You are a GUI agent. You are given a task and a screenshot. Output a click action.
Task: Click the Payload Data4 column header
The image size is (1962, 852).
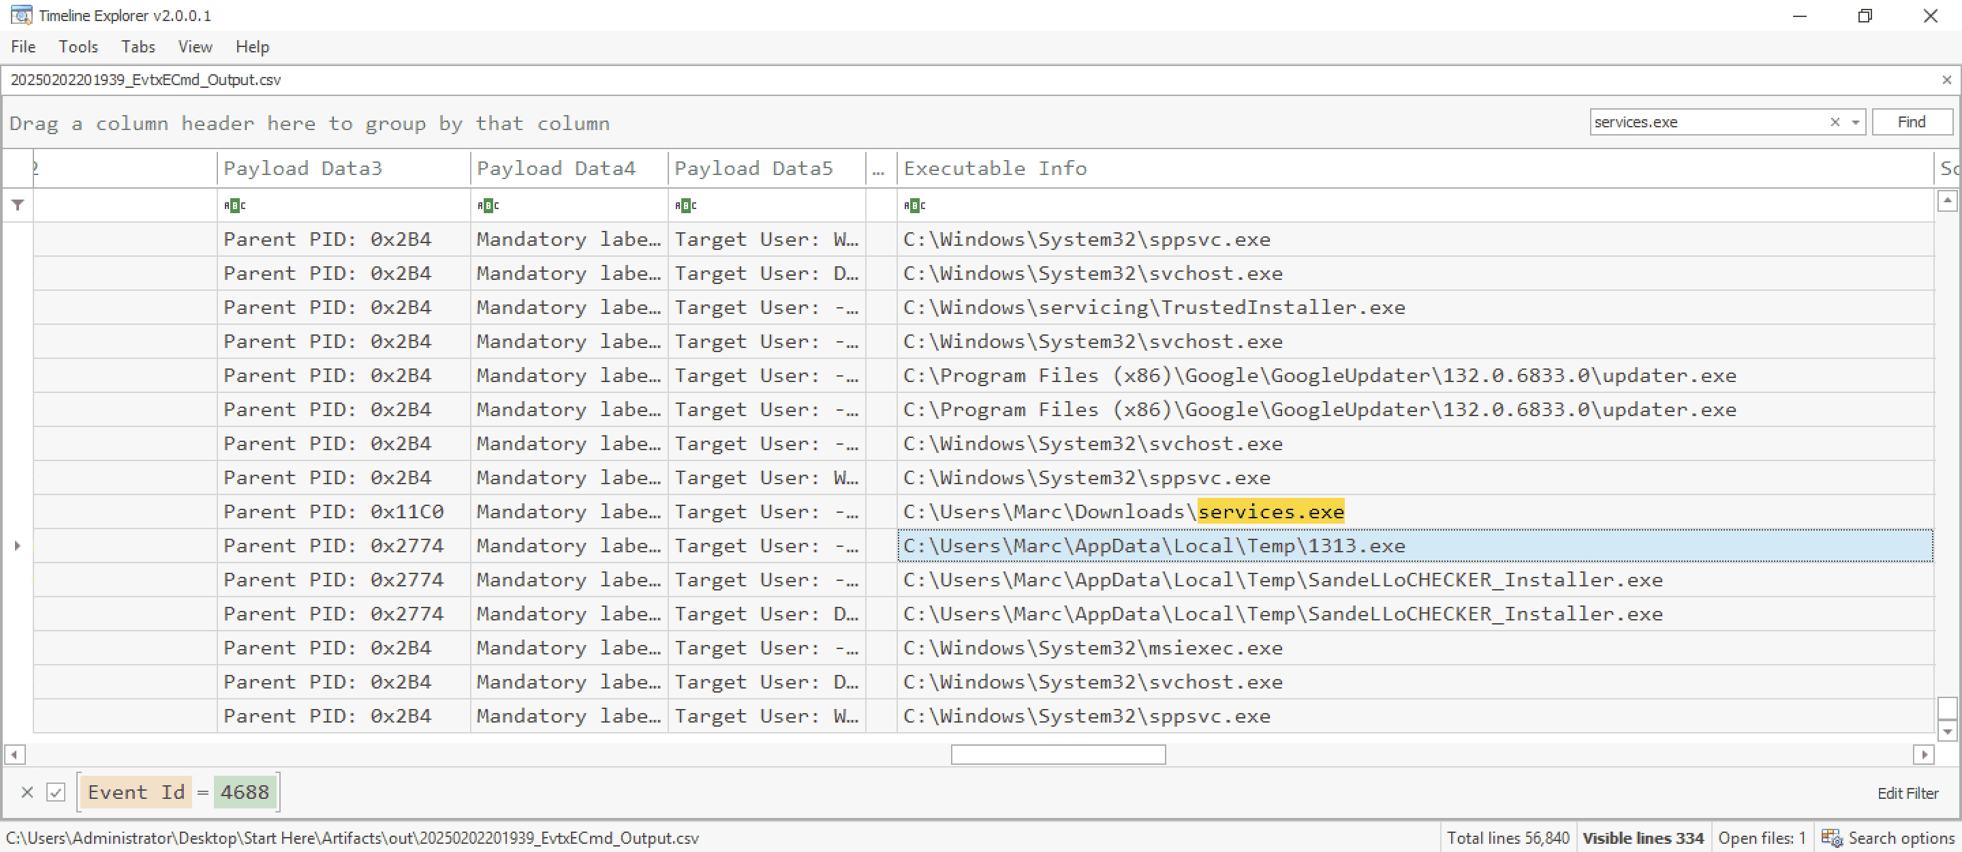tap(569, 168)
